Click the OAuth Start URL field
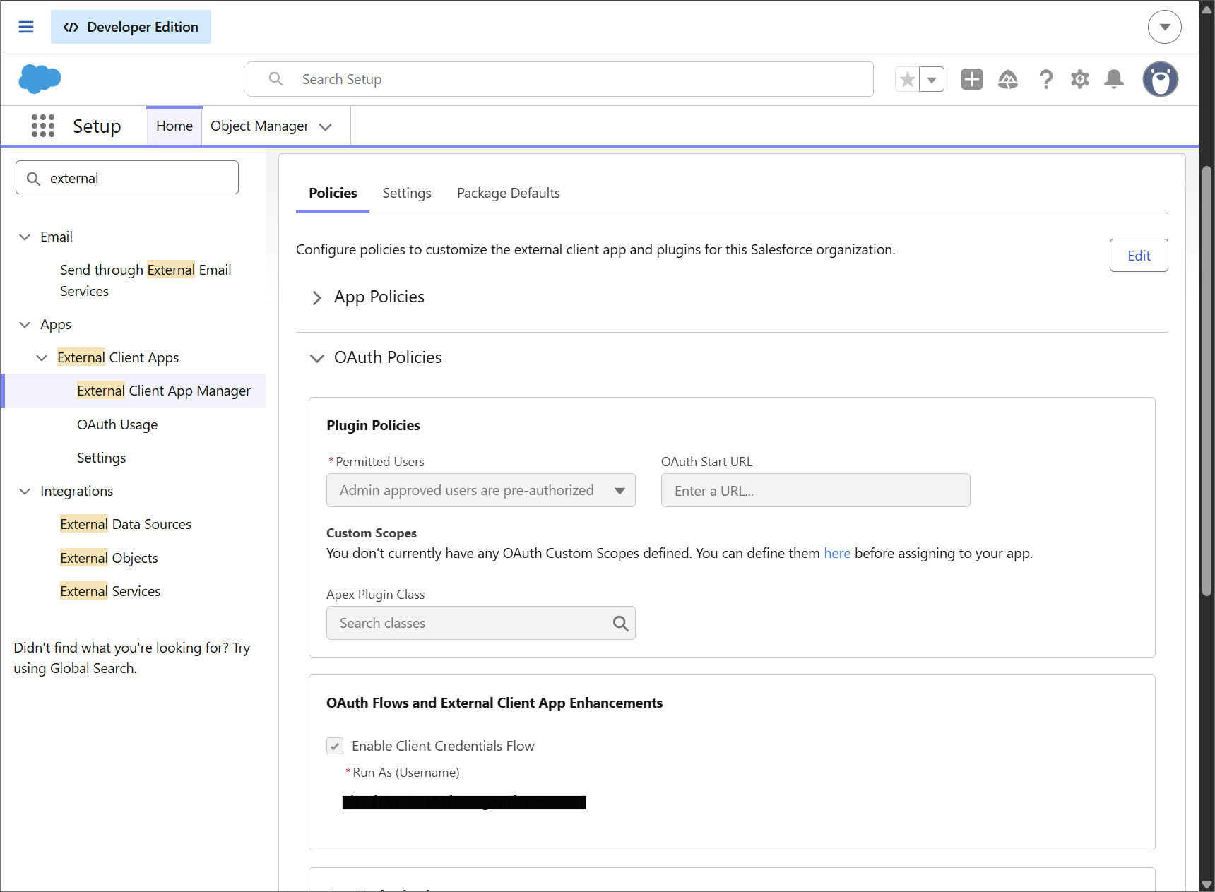 pyautogui.click(x=816, y=490)
